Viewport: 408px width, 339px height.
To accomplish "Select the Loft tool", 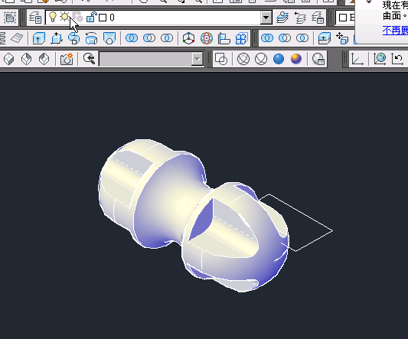I will tap(109, 38).
